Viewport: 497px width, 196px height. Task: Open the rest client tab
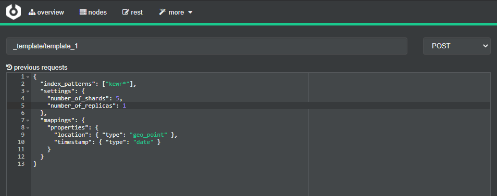click(132, 12)
